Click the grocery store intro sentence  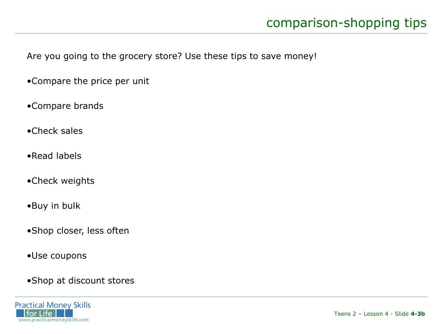[x=172, y=56]
